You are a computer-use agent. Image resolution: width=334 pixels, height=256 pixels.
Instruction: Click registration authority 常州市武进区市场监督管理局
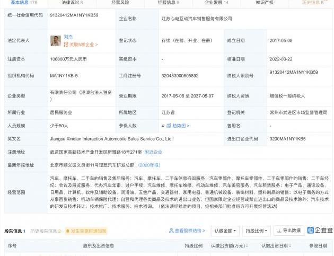tap(298, 112)
